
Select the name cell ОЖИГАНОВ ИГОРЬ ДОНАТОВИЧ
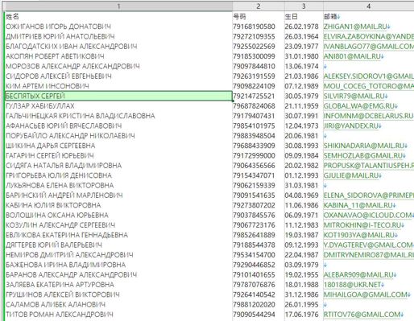[58, 27]
